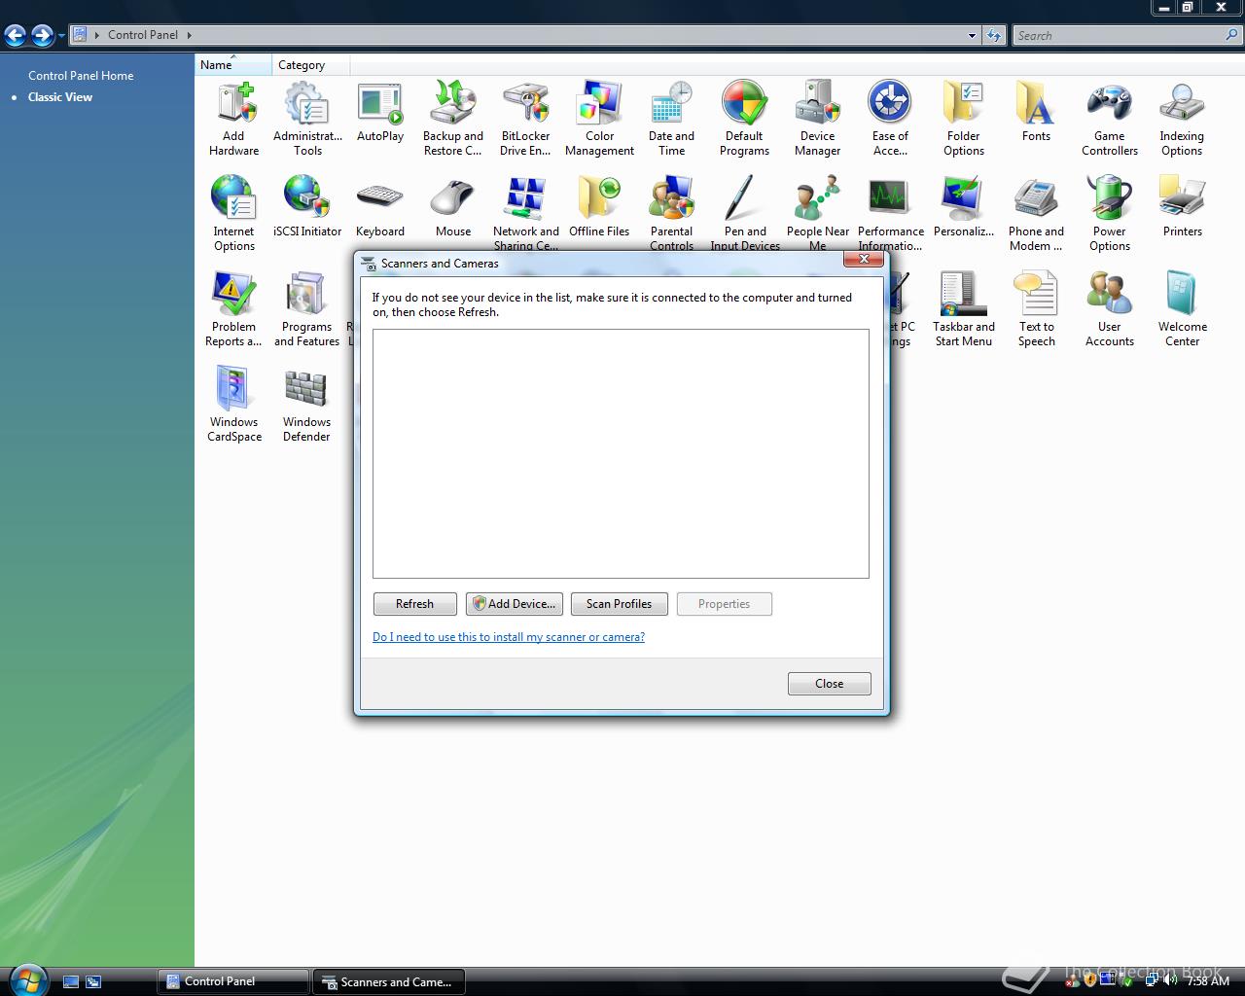Expand the address bar history dropdown
The image size is (1245, 996).
(x=972, y=36)
